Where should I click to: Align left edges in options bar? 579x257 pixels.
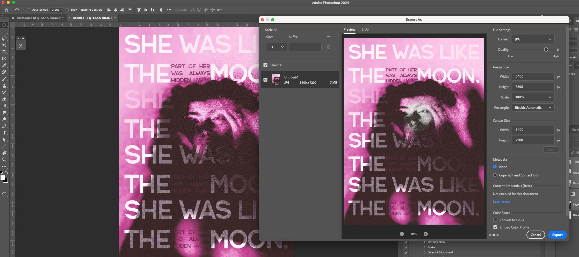109,10
